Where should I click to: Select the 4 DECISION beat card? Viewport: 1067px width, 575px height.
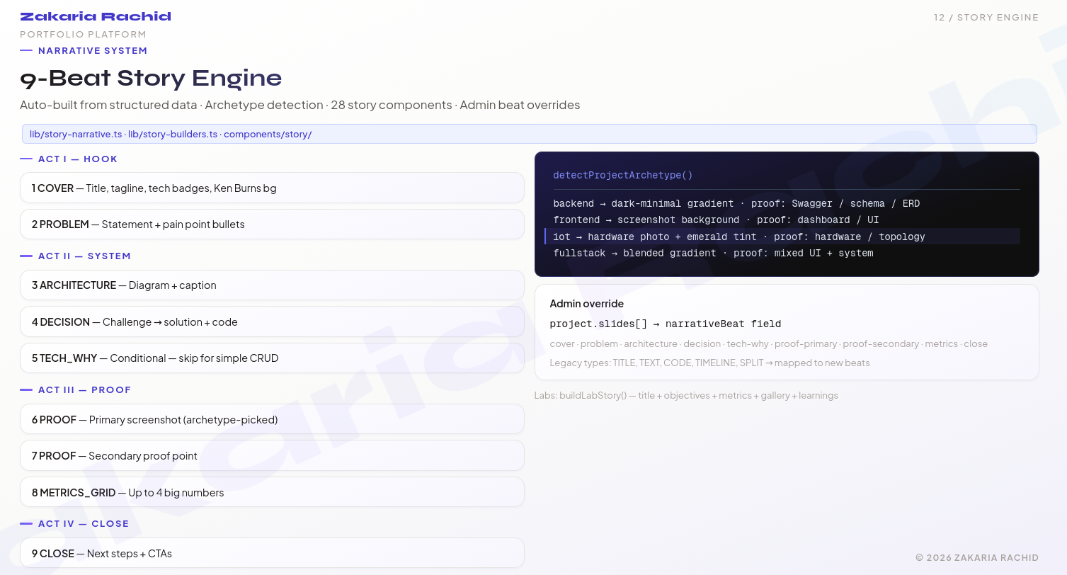point(272,322)
